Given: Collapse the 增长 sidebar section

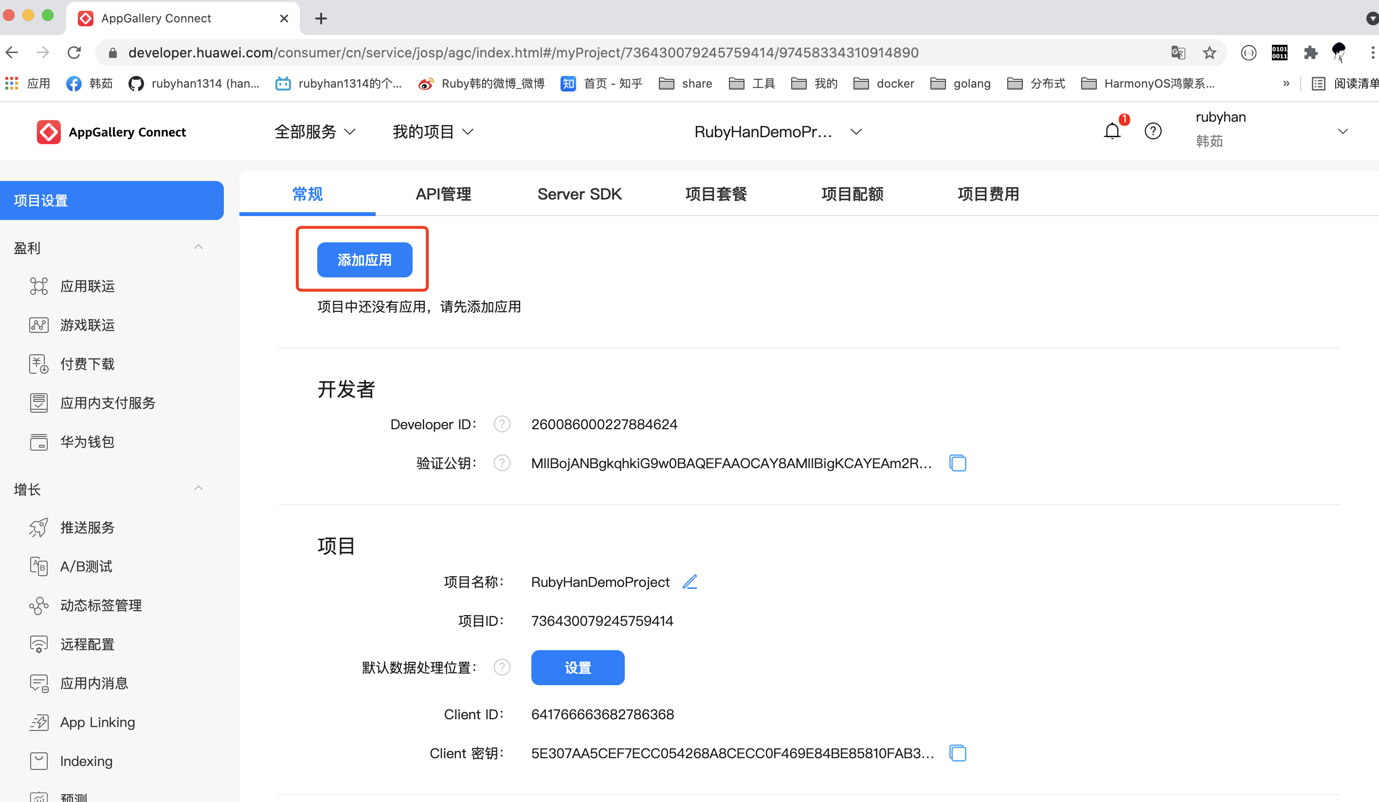Looking at the screenshot, I should (x=199, y=489).
